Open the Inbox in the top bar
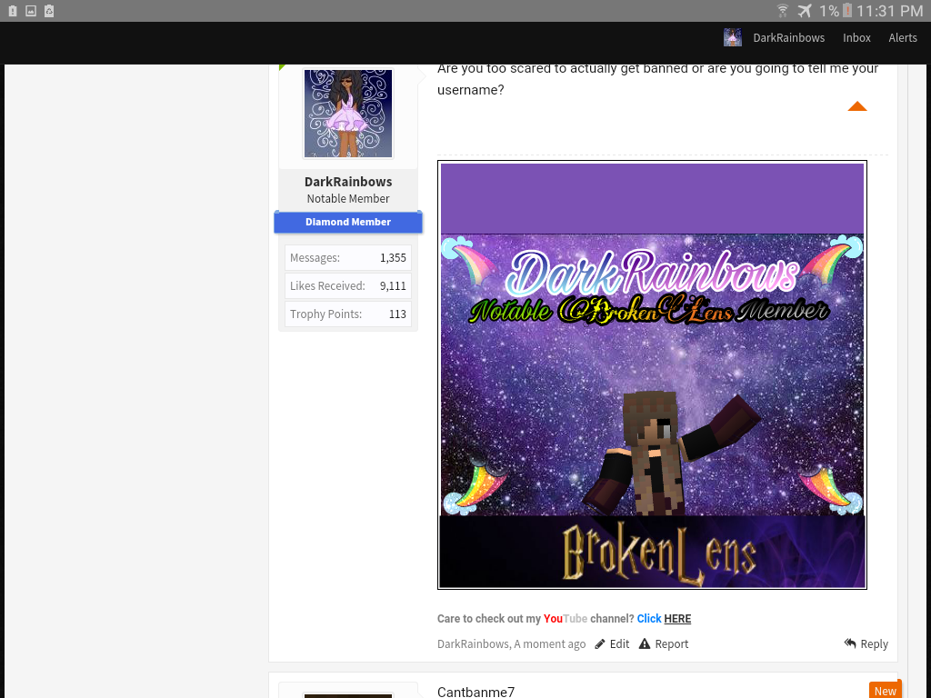Screen dimensions: 931x698 coord(856,38)
